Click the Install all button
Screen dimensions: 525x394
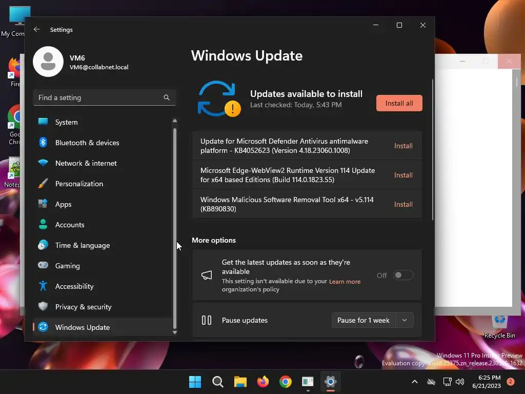(x=399, y=103)
